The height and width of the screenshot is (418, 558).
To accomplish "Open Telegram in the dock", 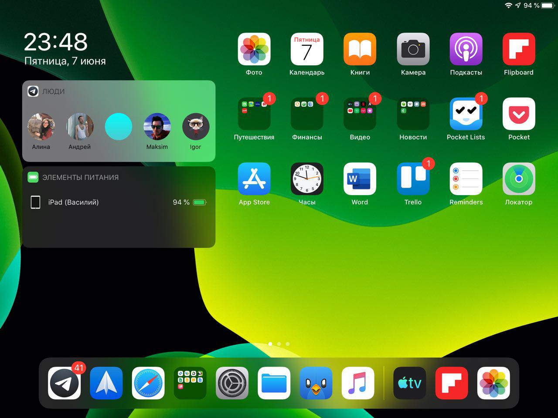I will click(65, 383).
